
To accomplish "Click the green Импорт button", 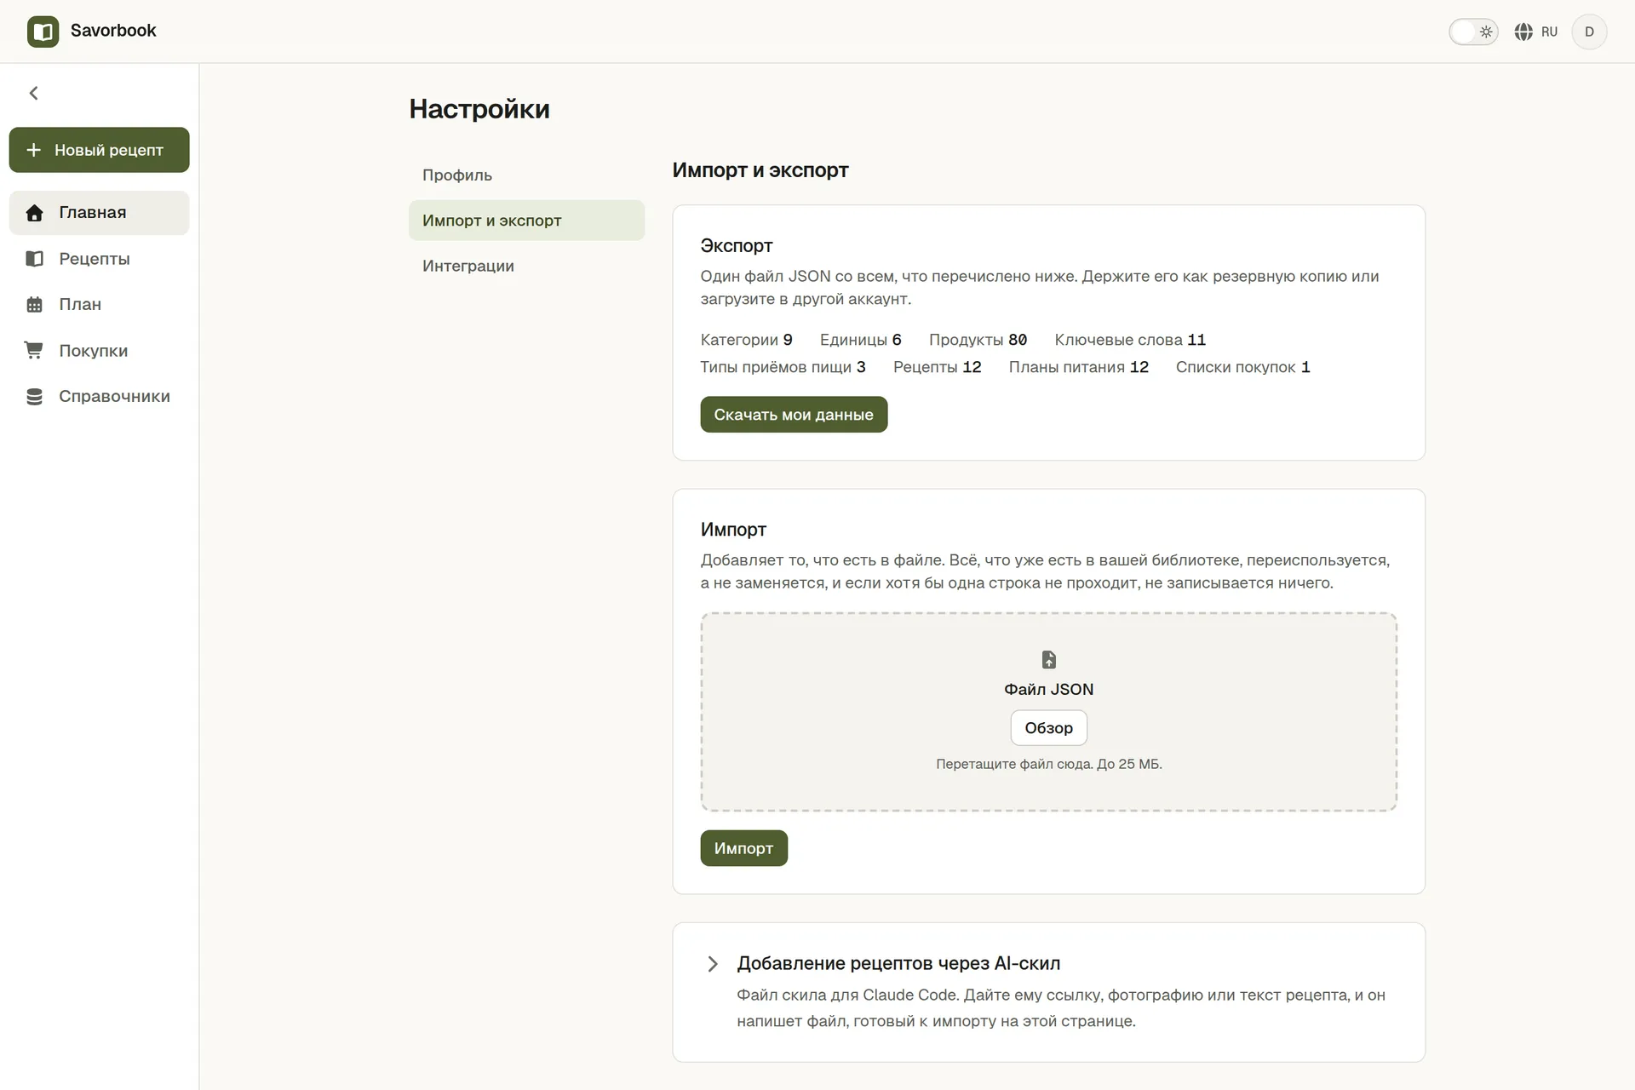I will point(743,848).
